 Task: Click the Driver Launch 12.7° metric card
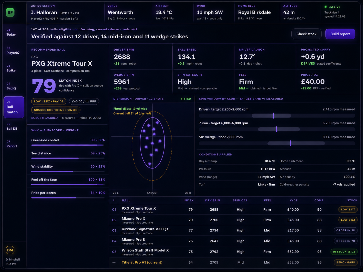click(x=265, y=57)
